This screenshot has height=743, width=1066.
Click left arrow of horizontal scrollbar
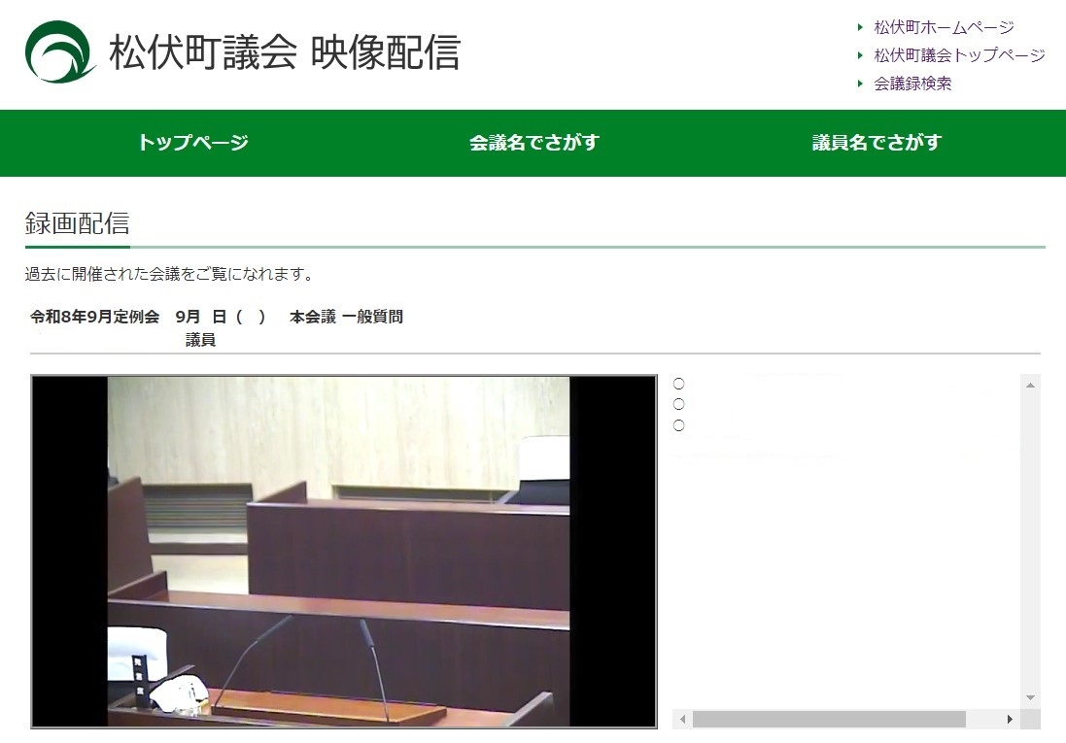tap(682, 720)
